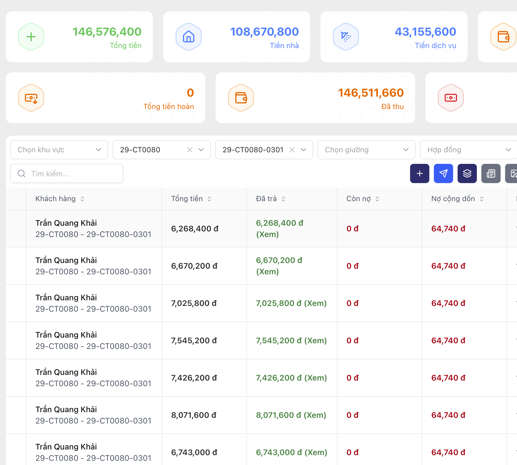Image resolution: width=517 pixels, height=465 pixels.
Task: Expand the Hợp đồng dropdown
Action: (x=468, y=150)
